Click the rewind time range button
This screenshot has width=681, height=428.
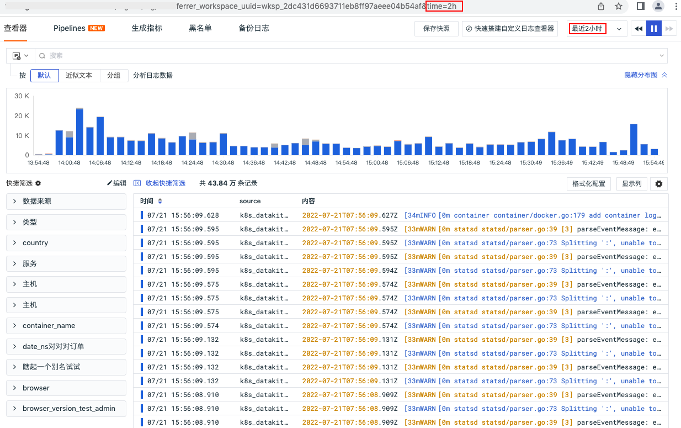(639, 29)
